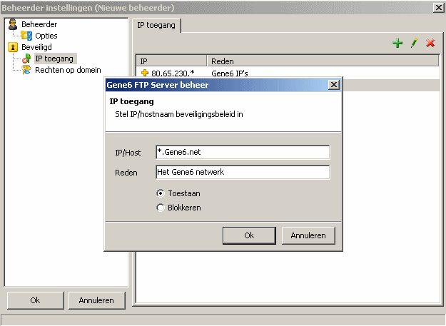Select IP toegang tree item

(54, 58)
